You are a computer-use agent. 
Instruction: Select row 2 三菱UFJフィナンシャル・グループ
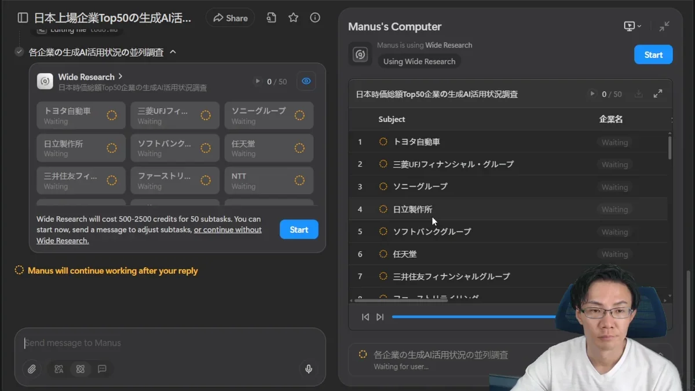(x=508, y=165)
